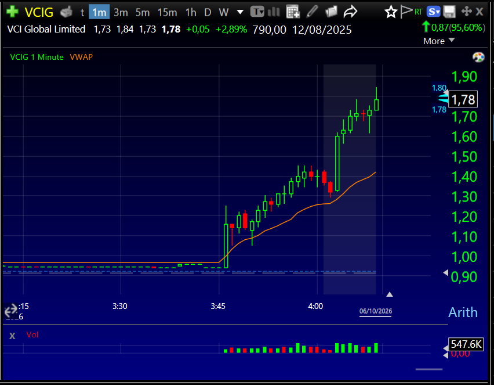The height and width of the screenshot is (385, 494).
Task: Click the four-arrow move window icon
Action: pyautogui.click(x=466, y=12)
